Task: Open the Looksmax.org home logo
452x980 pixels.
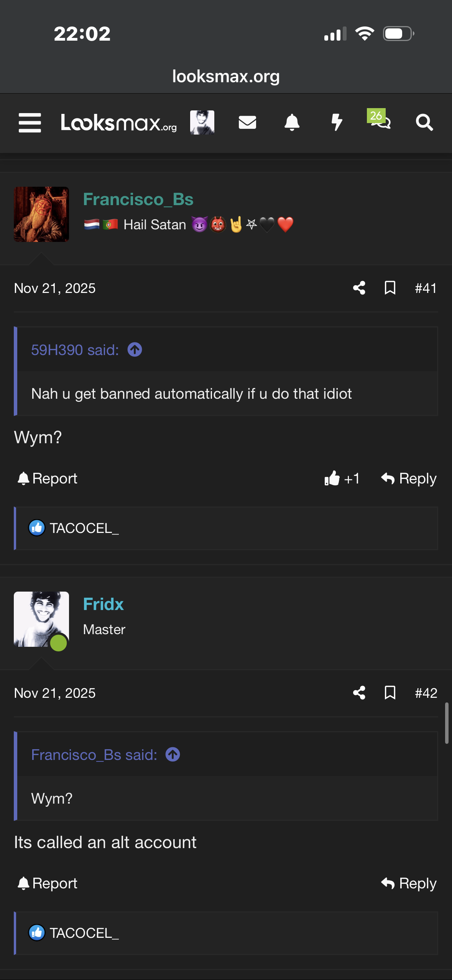Action: pyautogui.click(x=119, y=123)
